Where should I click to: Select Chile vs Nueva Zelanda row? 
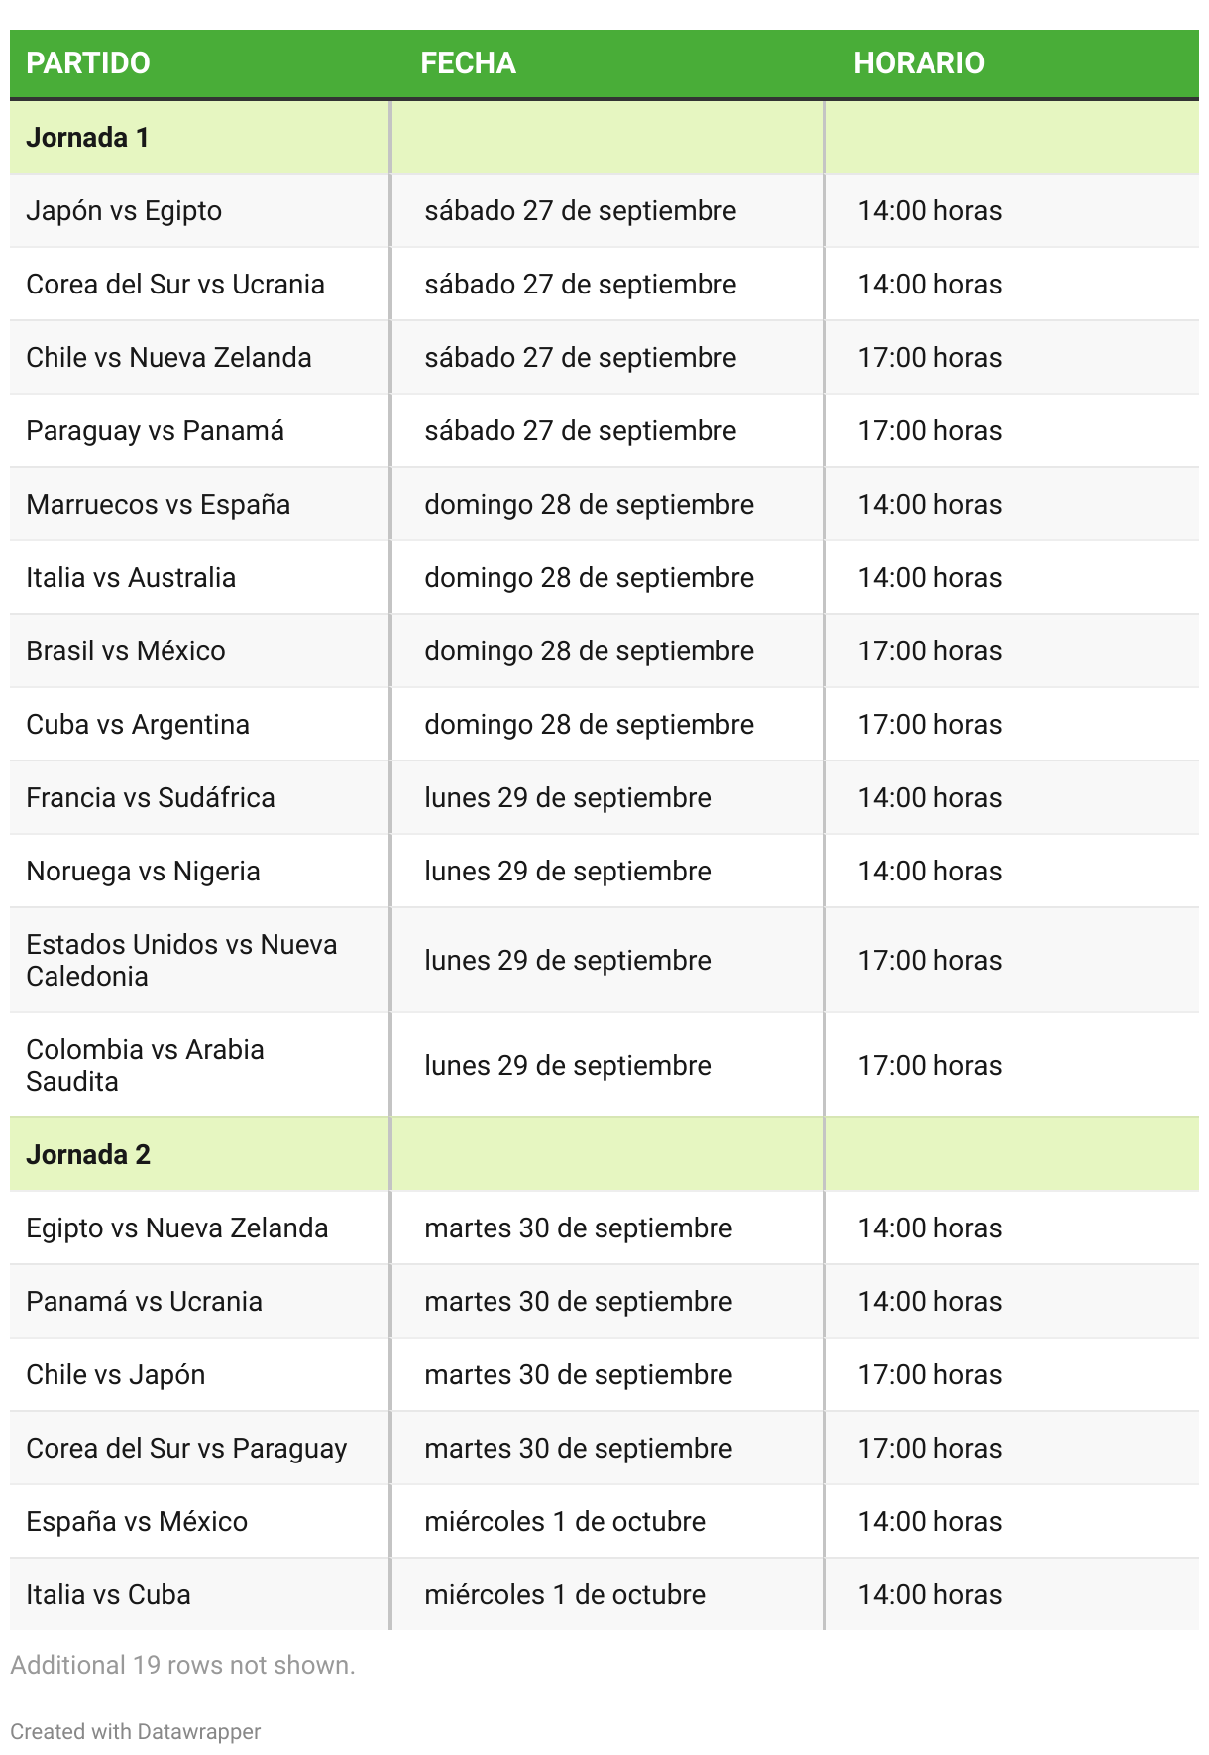point(604,357)
